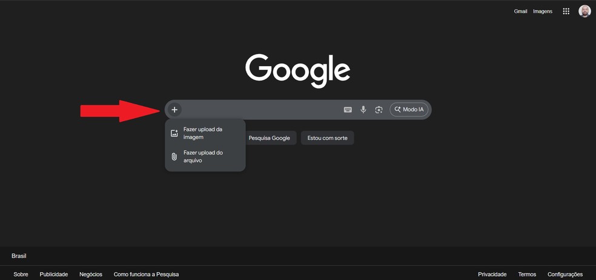This screenshot has width=596, height=280.
Task: Open the Privacidade footer link
Action: 492,275
